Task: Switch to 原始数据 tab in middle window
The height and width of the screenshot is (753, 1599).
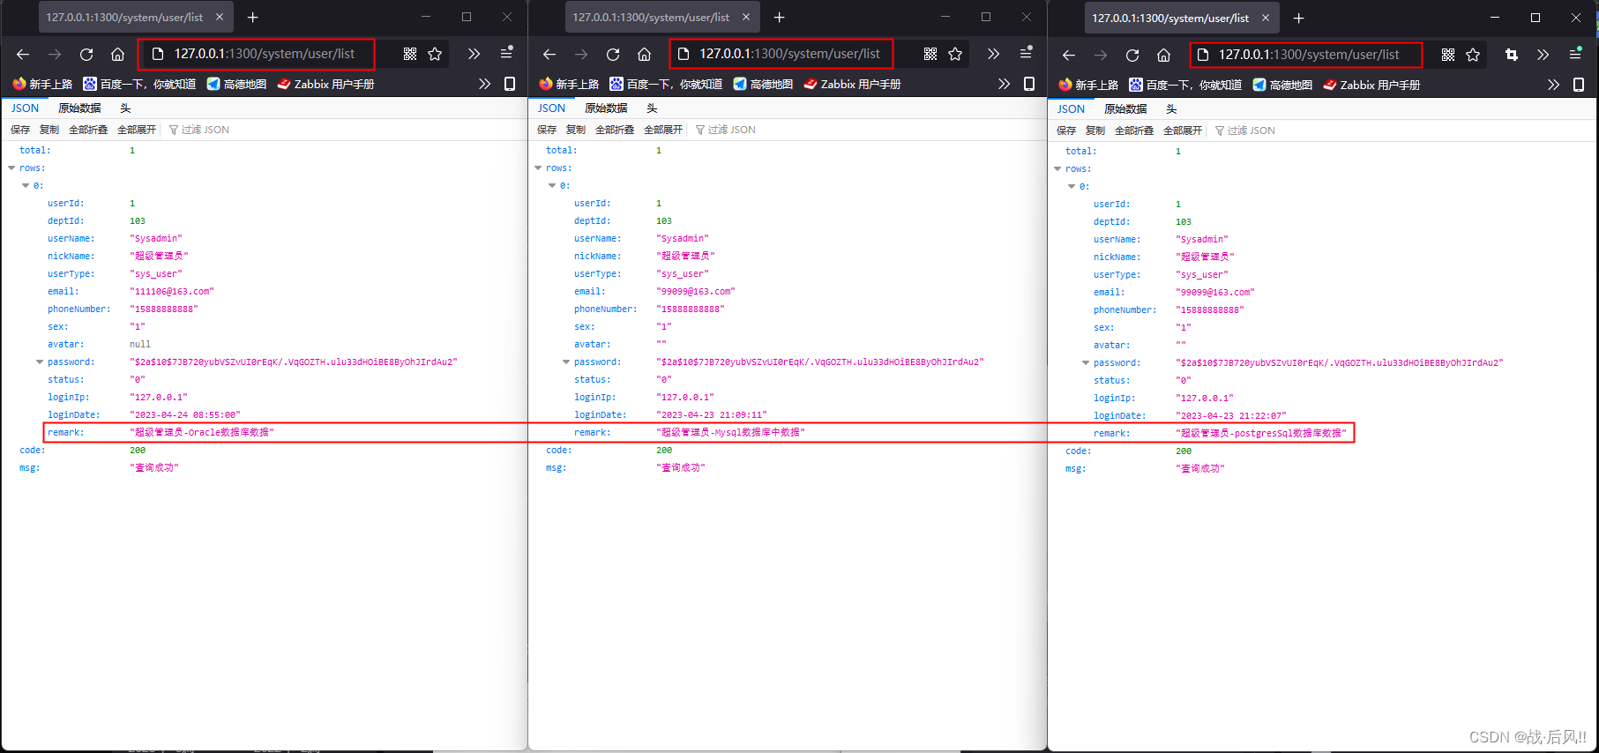Action: pos(606,108)
